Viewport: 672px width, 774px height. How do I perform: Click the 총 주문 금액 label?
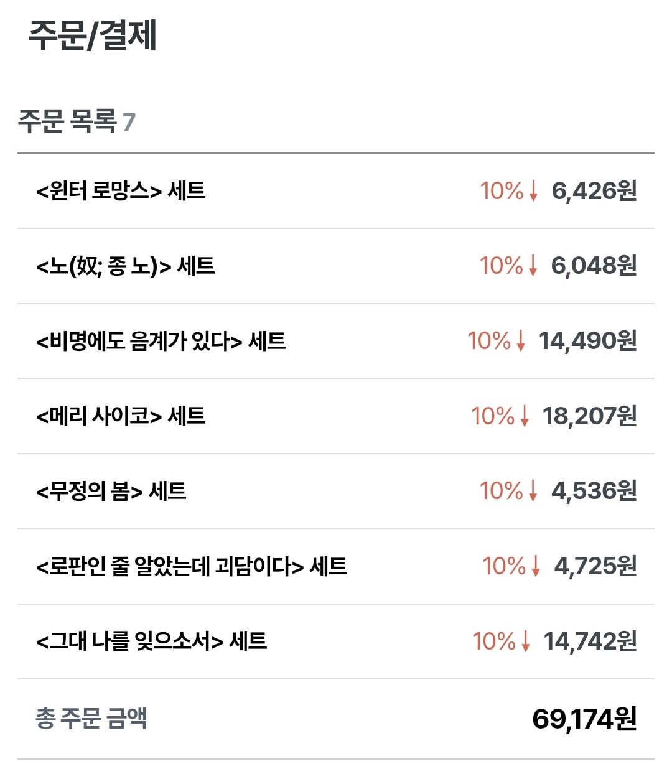91,718
